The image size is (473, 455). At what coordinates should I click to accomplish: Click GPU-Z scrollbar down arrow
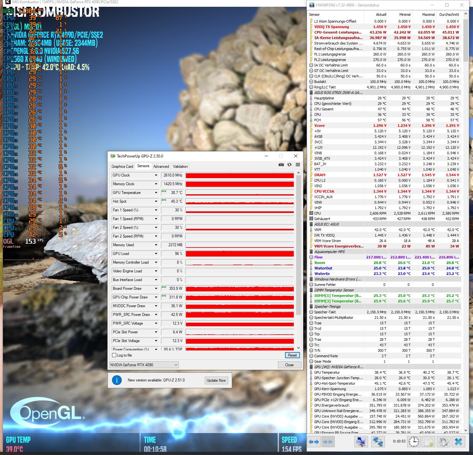coord(298,348)
